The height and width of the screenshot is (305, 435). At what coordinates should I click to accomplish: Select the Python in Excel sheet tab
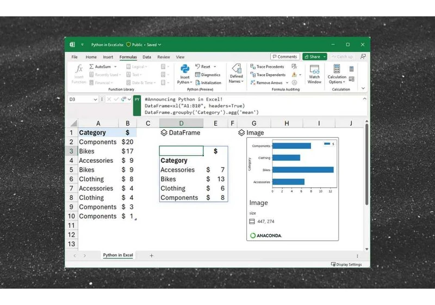pos(118,255)
